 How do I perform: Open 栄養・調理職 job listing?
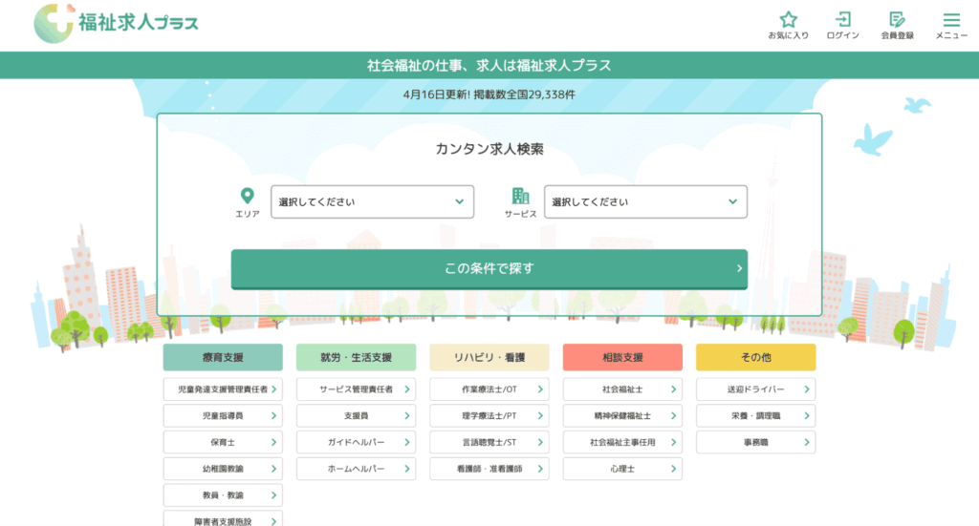755,415
